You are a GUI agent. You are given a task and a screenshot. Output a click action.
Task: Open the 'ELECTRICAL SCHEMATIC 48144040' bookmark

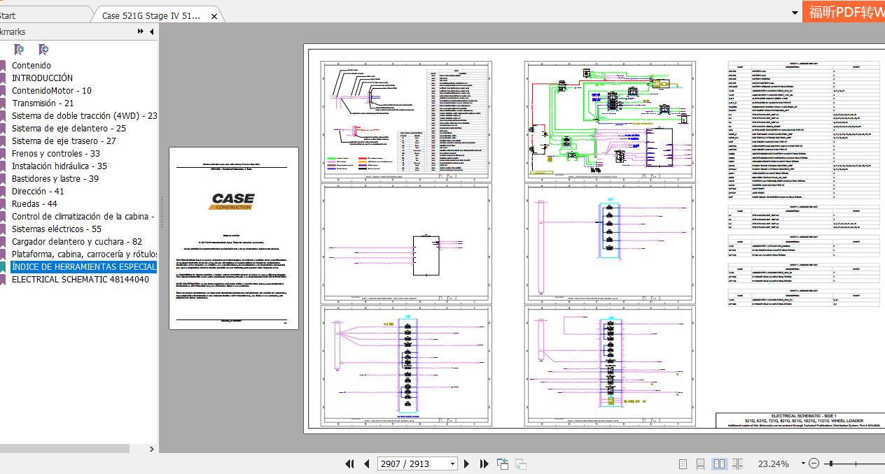click(80, 279)
